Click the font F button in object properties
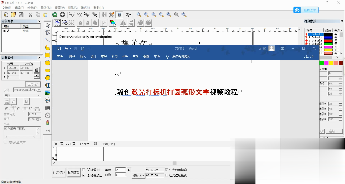This screenshot has width=345, height=184. click(14, 101)
